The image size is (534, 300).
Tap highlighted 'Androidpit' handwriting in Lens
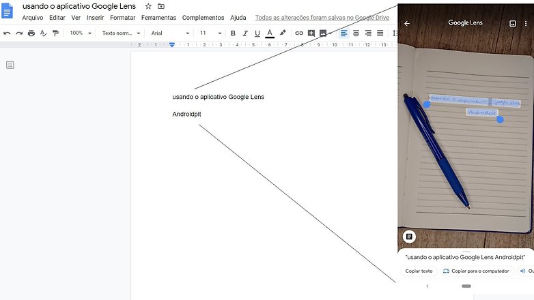tap(482, 112)
